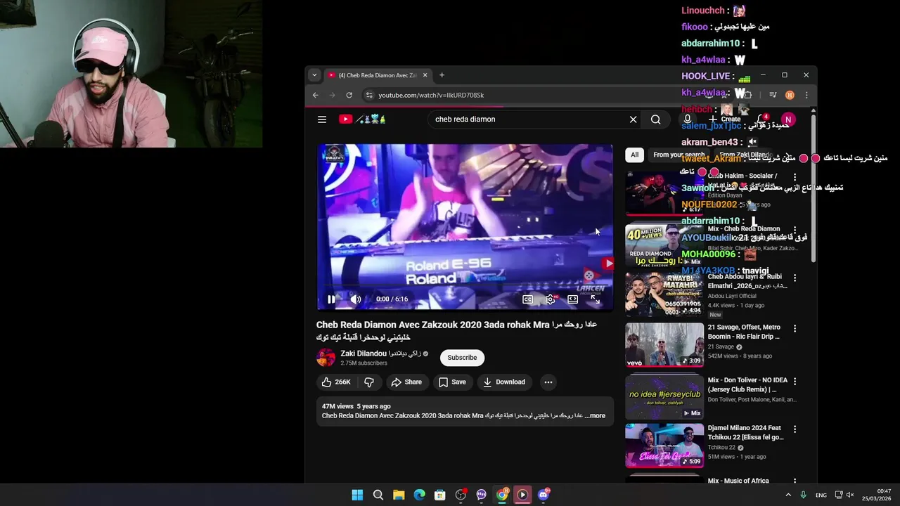View site information icon in address bar
Screen dimensions: 900x506
(x=368, y=95)
